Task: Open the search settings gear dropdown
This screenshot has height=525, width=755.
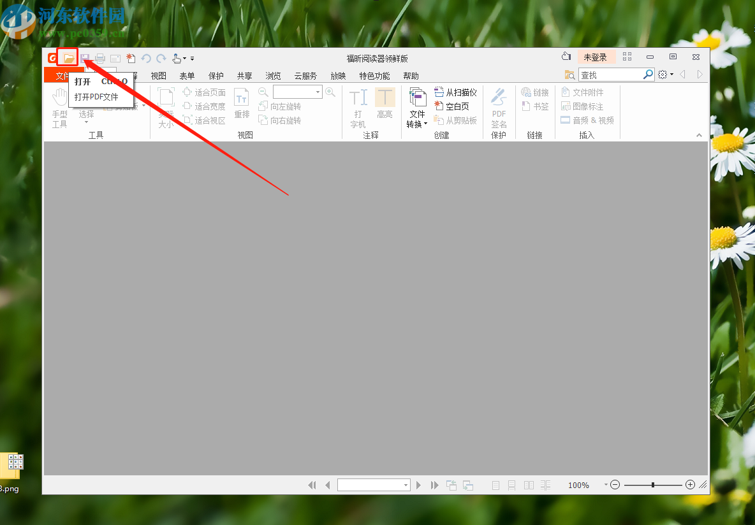Action: click(666, 75)
